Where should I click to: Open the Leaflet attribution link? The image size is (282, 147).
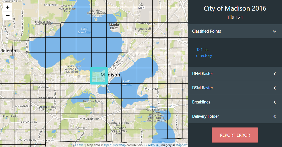tap(80, 145)
